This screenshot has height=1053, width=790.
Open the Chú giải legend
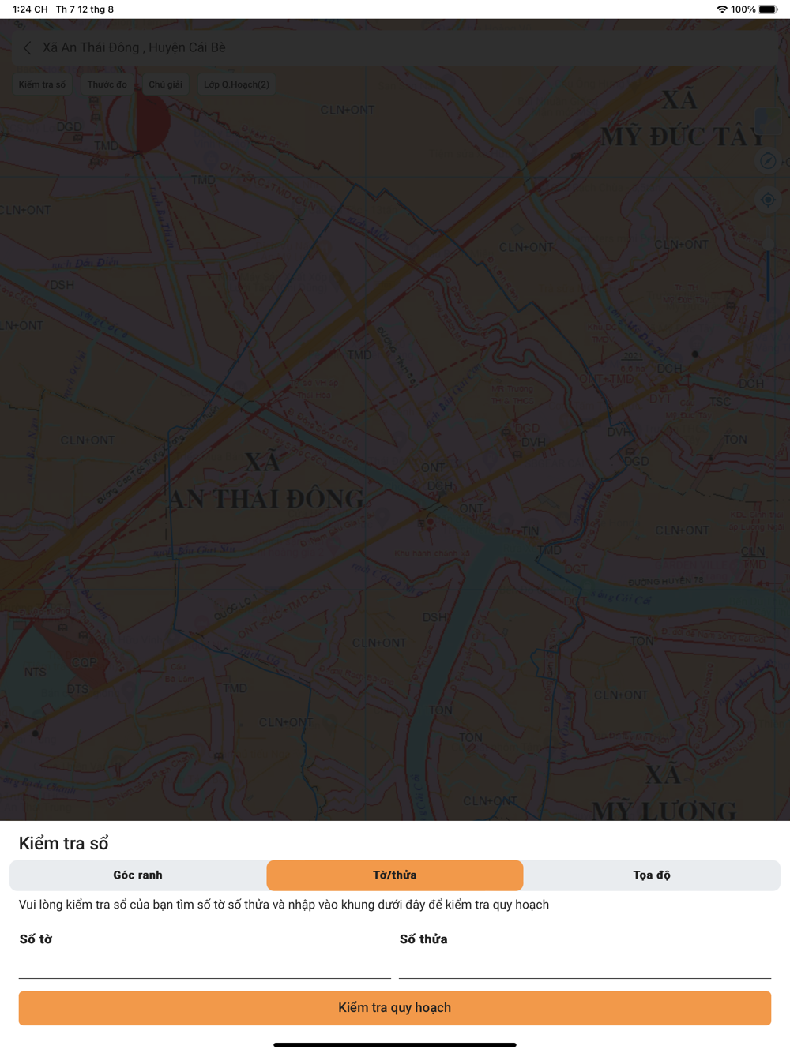pos(166,84)
